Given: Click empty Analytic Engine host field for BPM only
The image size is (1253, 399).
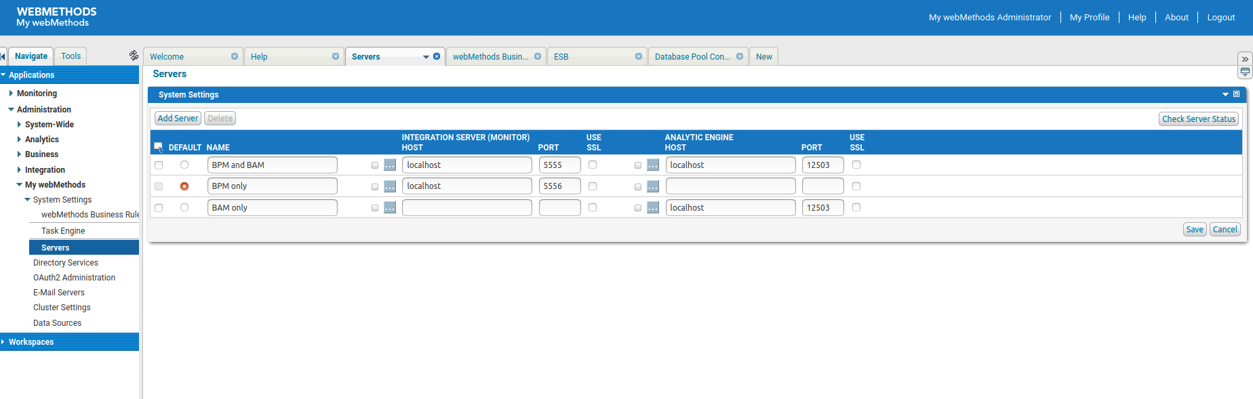Looking at the screenshot, I should 731,186.
